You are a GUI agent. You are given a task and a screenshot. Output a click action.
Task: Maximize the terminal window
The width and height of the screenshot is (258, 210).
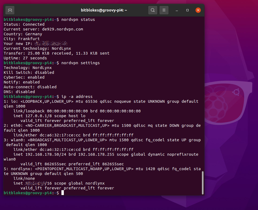(x=187, y=10)
